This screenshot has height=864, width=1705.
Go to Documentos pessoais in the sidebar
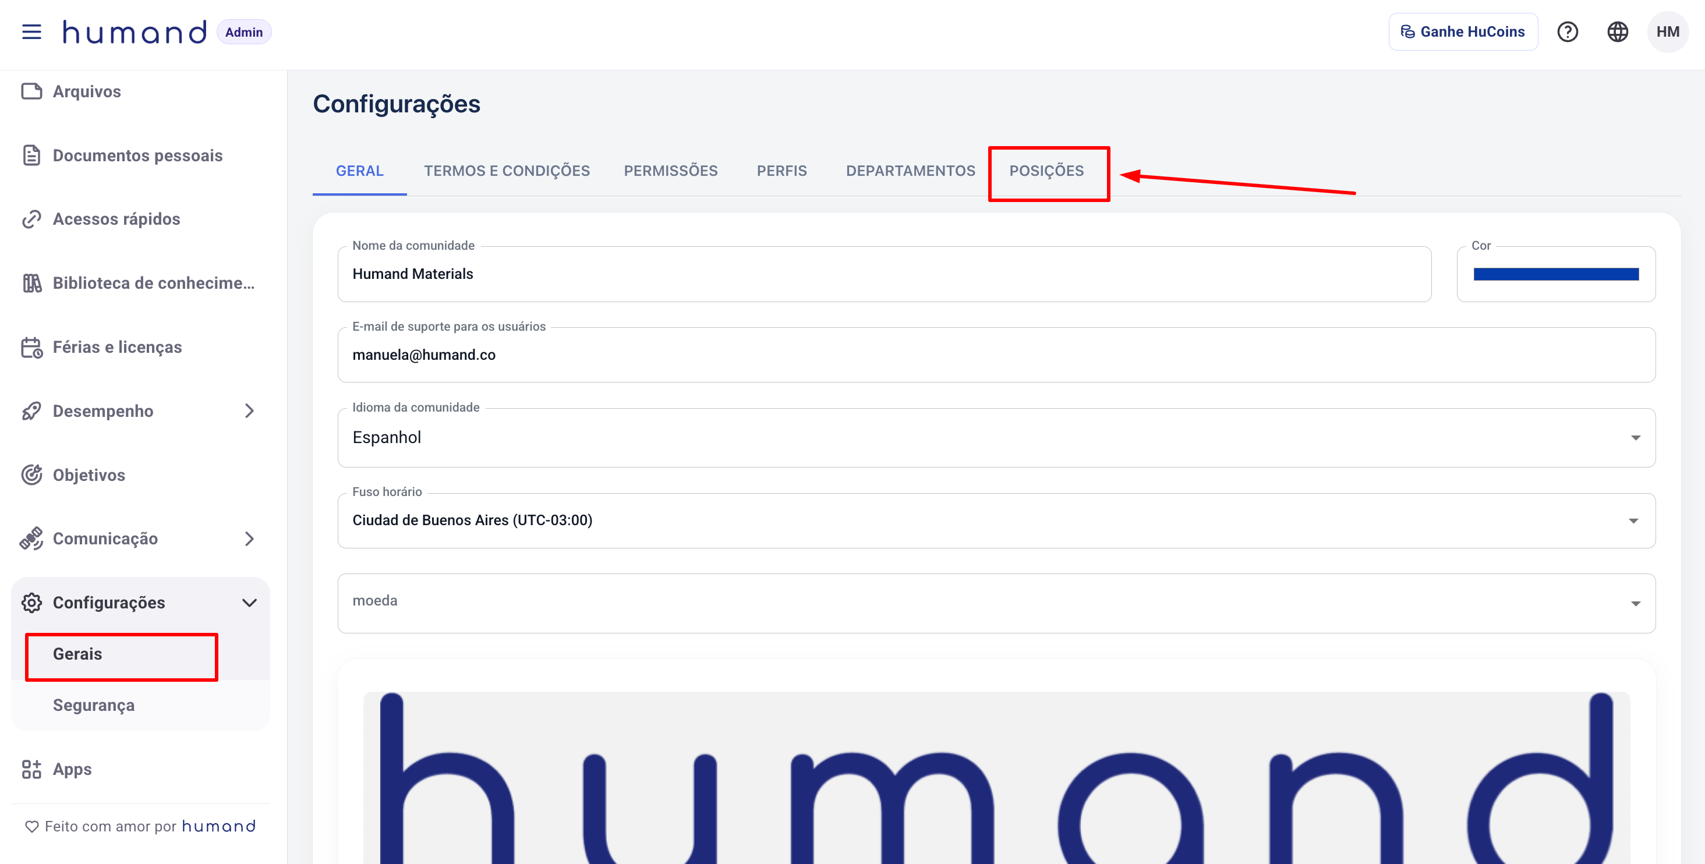(140, 155)
